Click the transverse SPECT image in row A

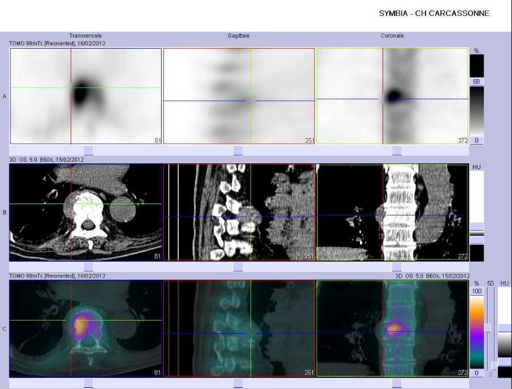click(86, 96)
